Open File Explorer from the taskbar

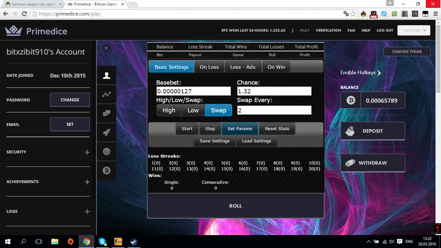point(55,241)
